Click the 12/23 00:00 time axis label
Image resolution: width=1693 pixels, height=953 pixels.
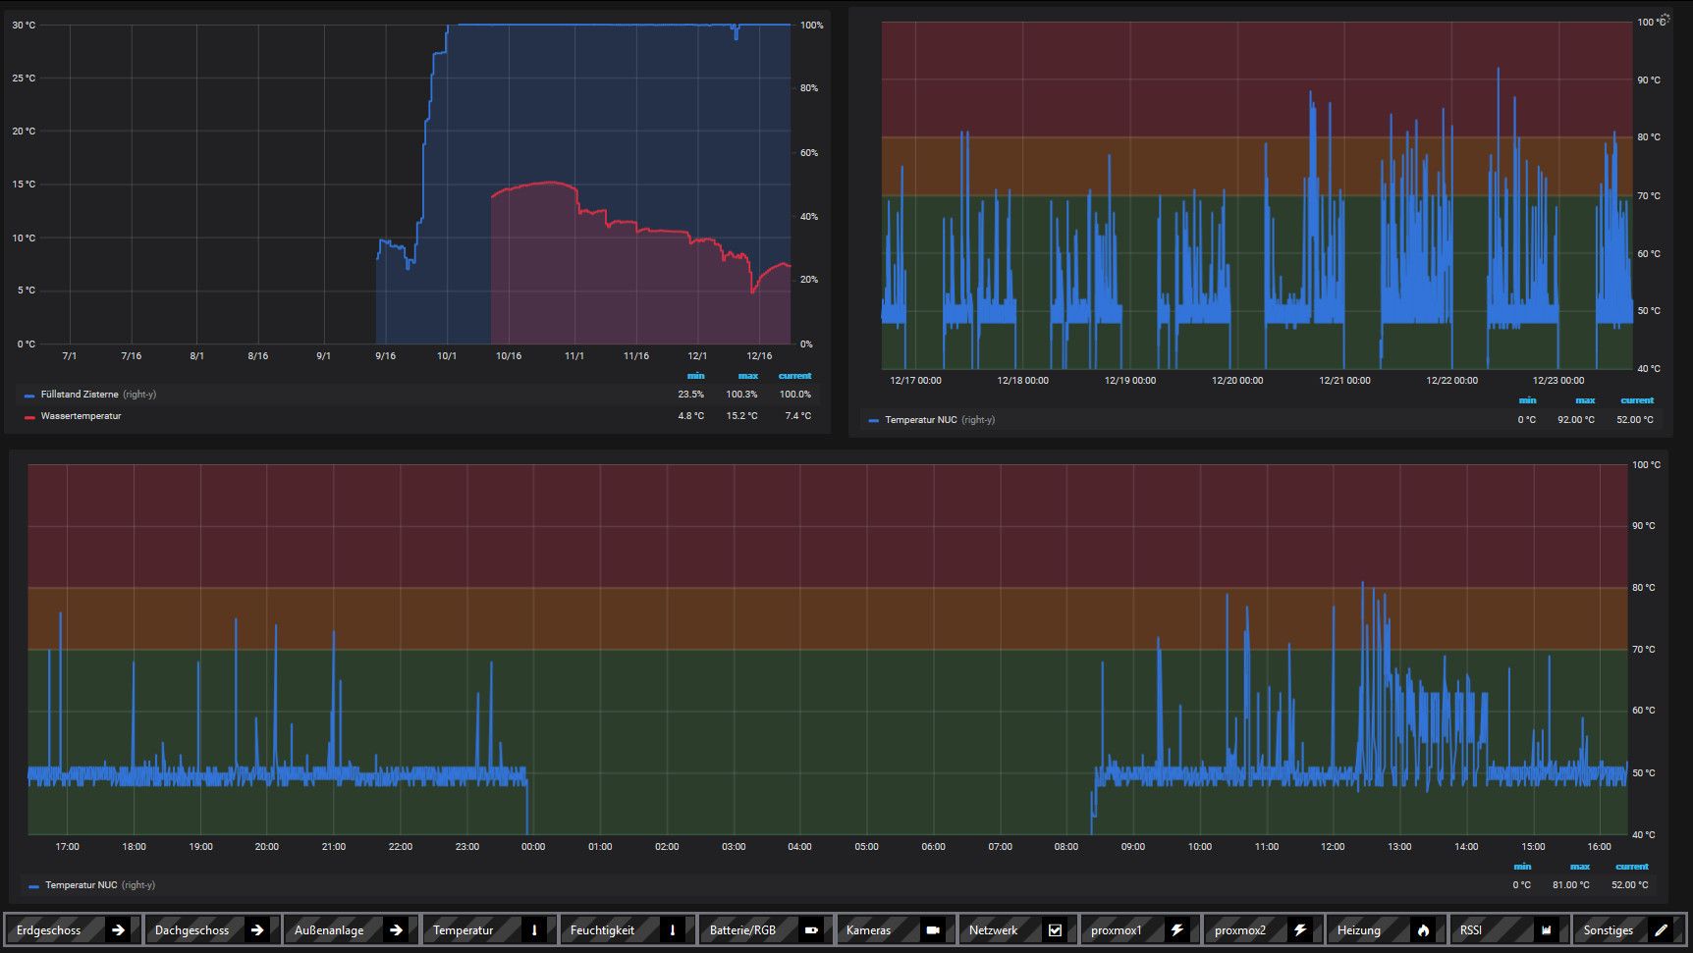click(x=1558, y=381)
